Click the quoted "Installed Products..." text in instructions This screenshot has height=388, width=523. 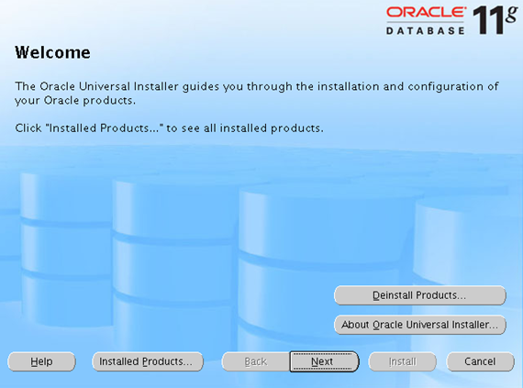[x=104, y=128]
